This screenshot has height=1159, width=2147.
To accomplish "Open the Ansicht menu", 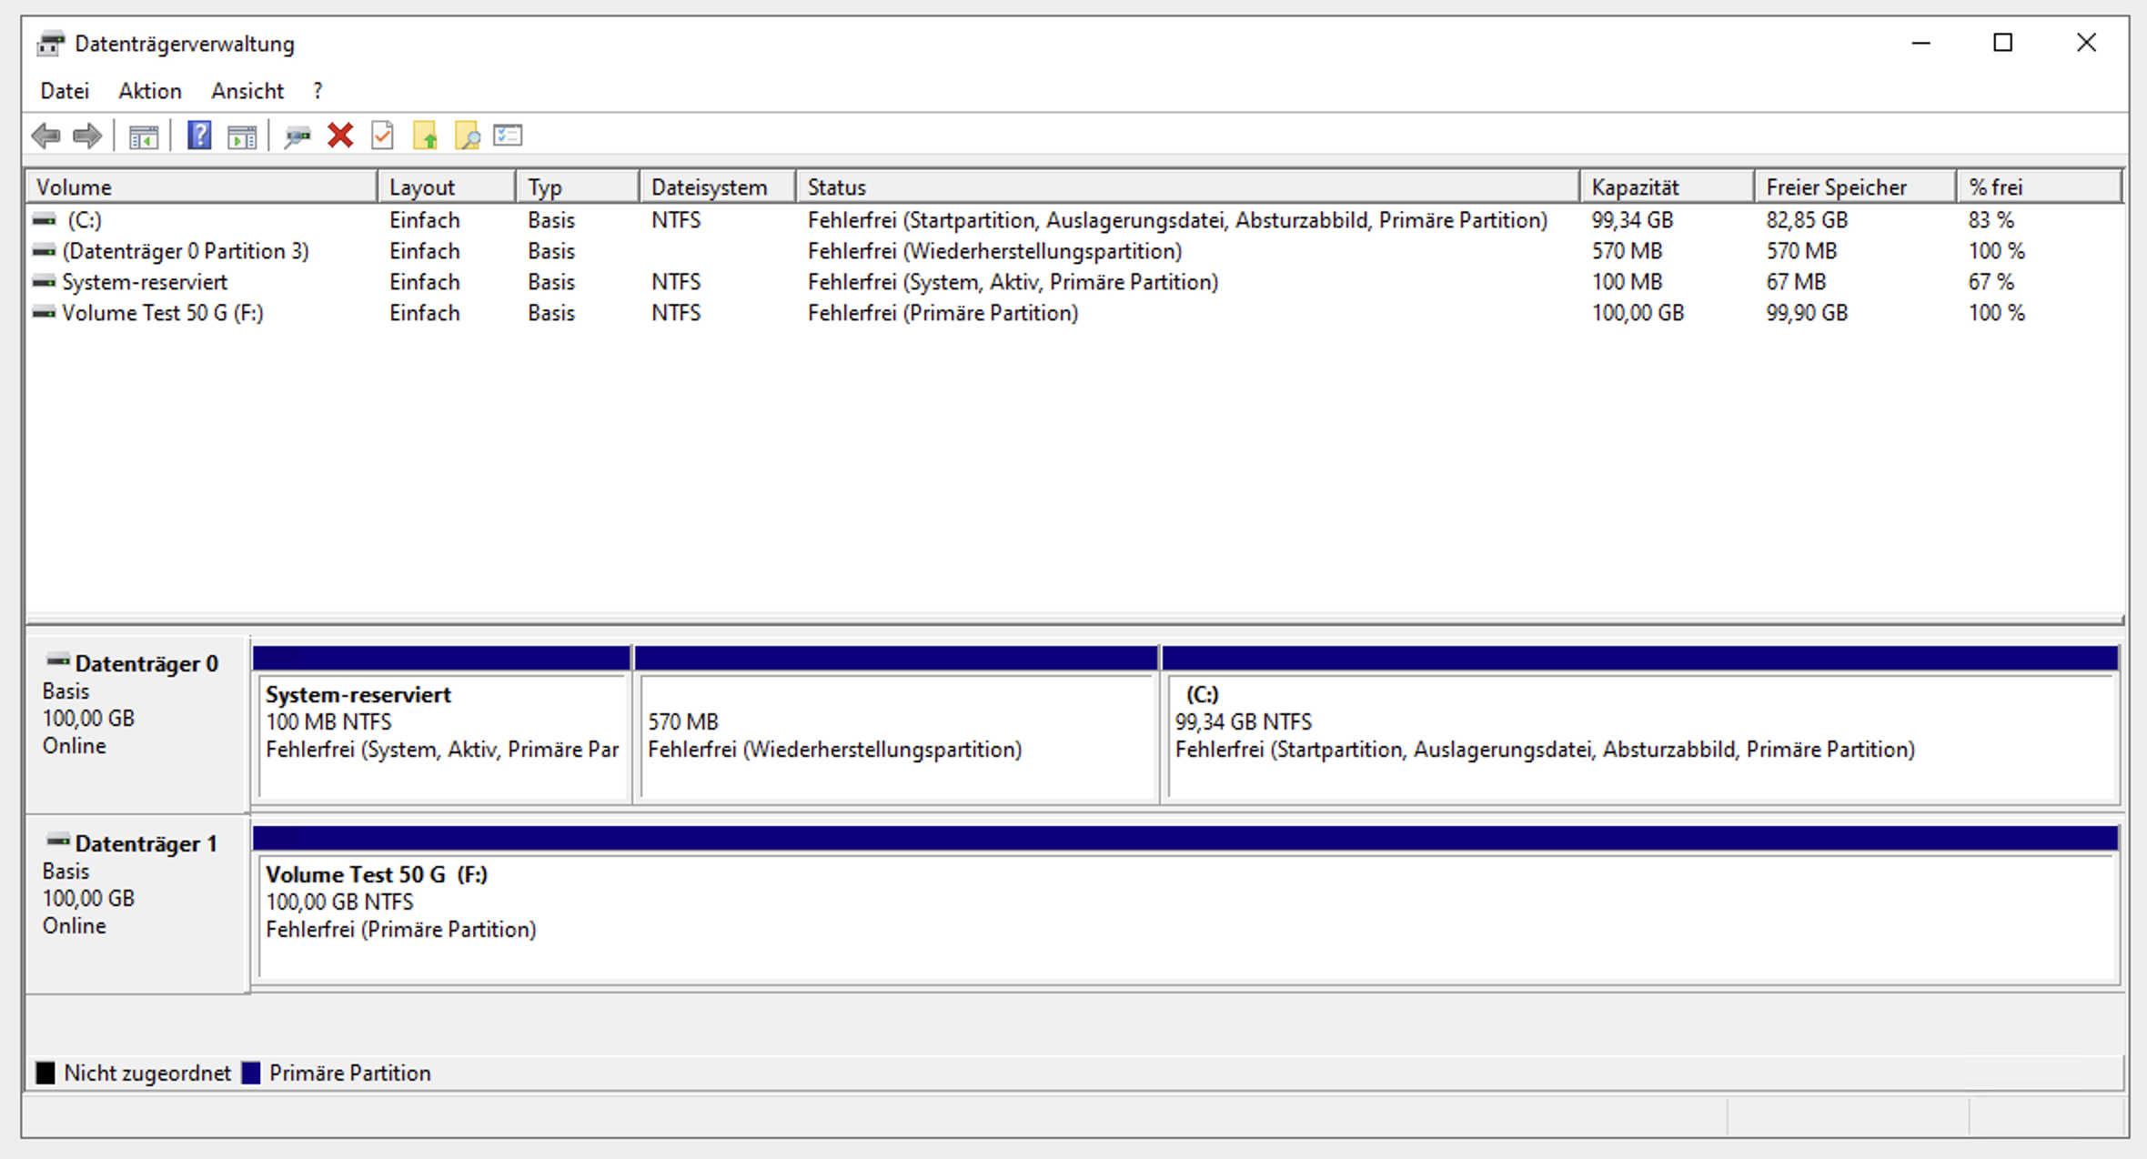I will [x=247, y=91].
